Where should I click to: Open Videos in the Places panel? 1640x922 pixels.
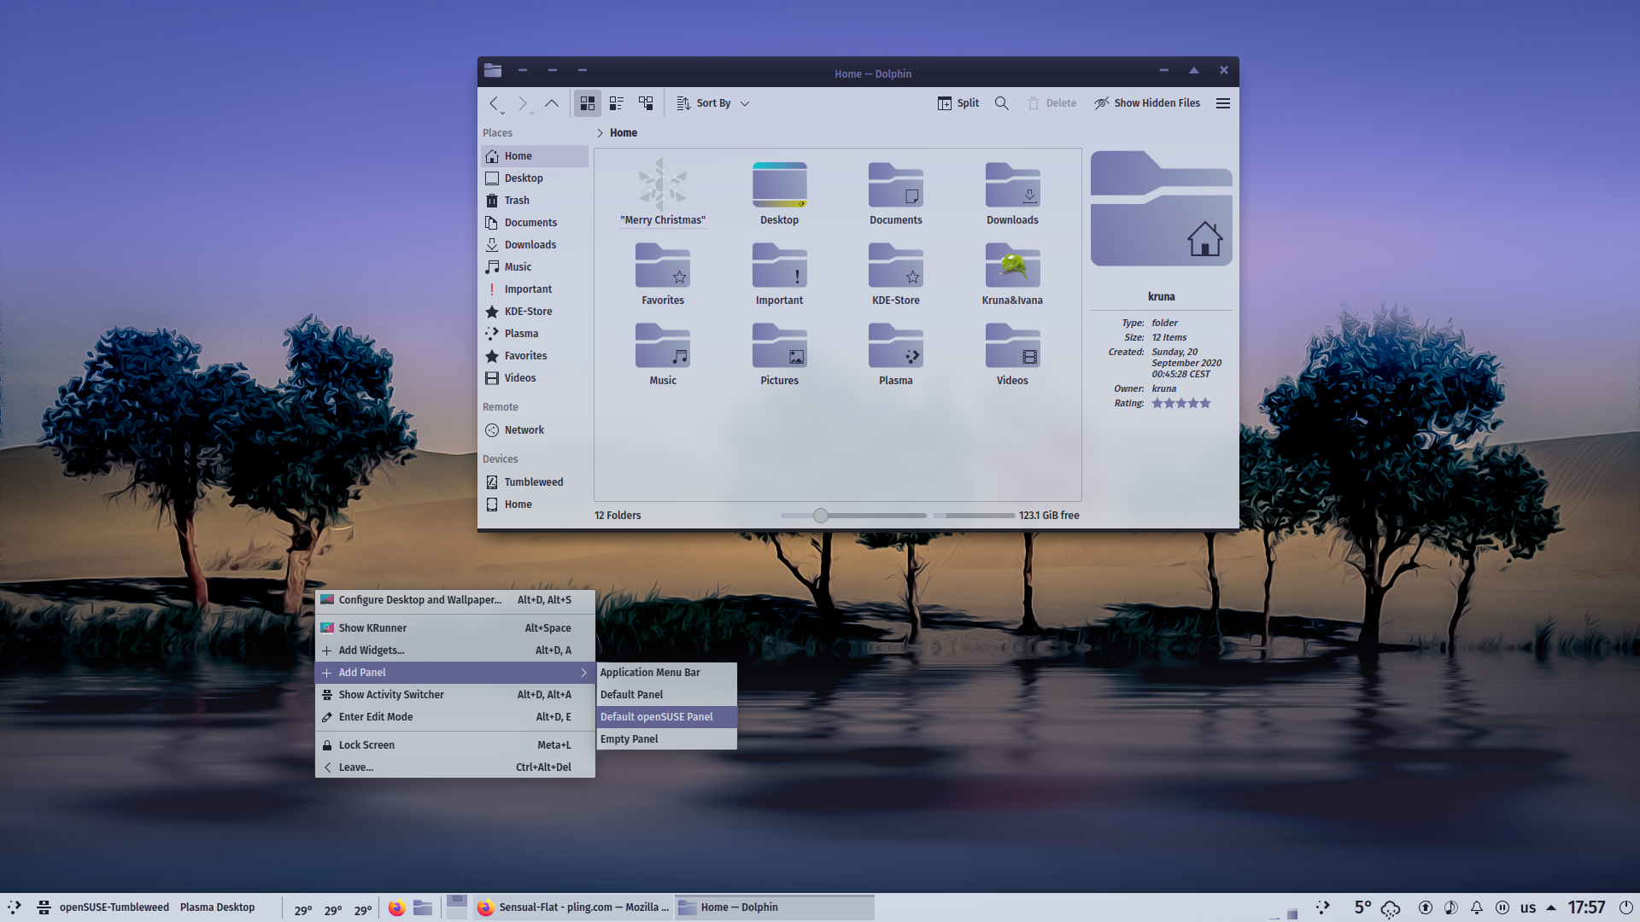[x=535, y=378]
